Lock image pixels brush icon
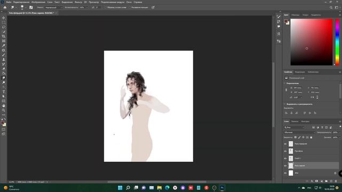 point(299,138)
